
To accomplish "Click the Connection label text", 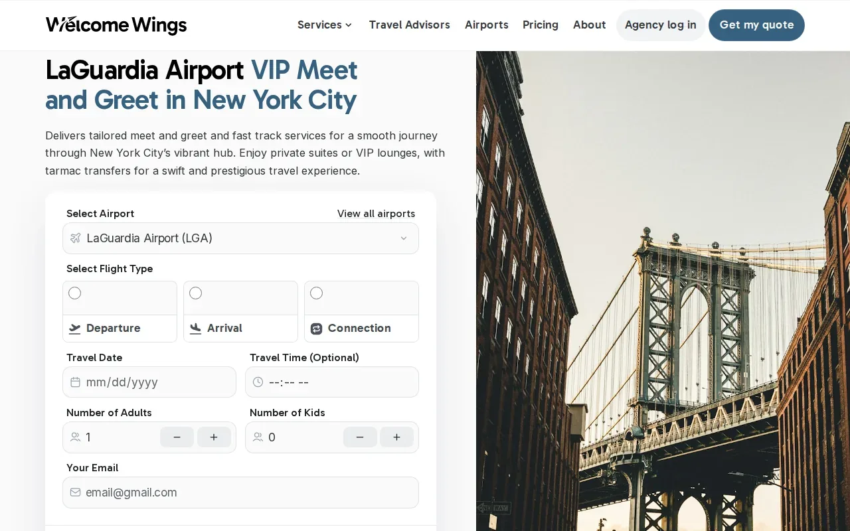I will pos(359,329).
